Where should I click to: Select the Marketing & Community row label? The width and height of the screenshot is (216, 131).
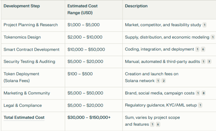[27, 93]
